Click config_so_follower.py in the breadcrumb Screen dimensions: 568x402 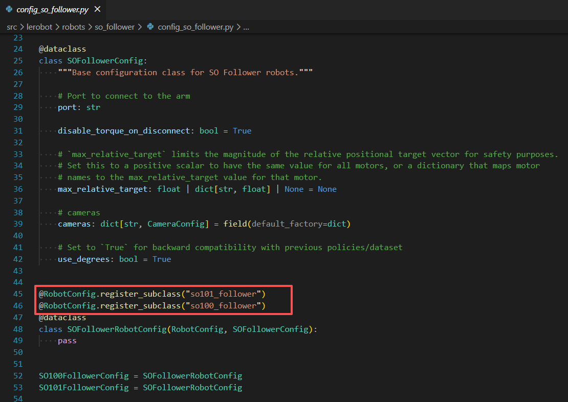(195, 27)
